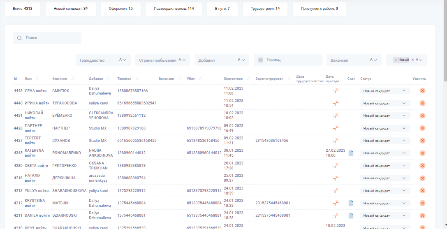
Task: Delete candidate ЛЕНА СМИТЮХ with the red X
Action: coord(422,90)
